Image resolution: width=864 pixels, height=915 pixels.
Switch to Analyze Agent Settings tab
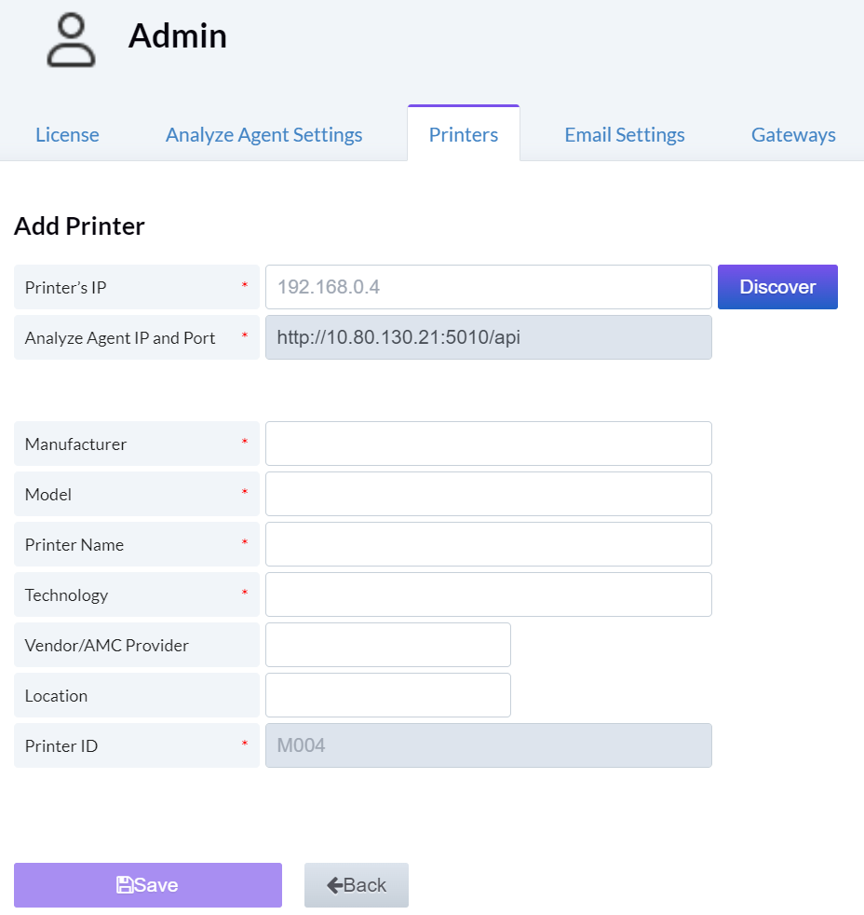[x=264, y=135]
